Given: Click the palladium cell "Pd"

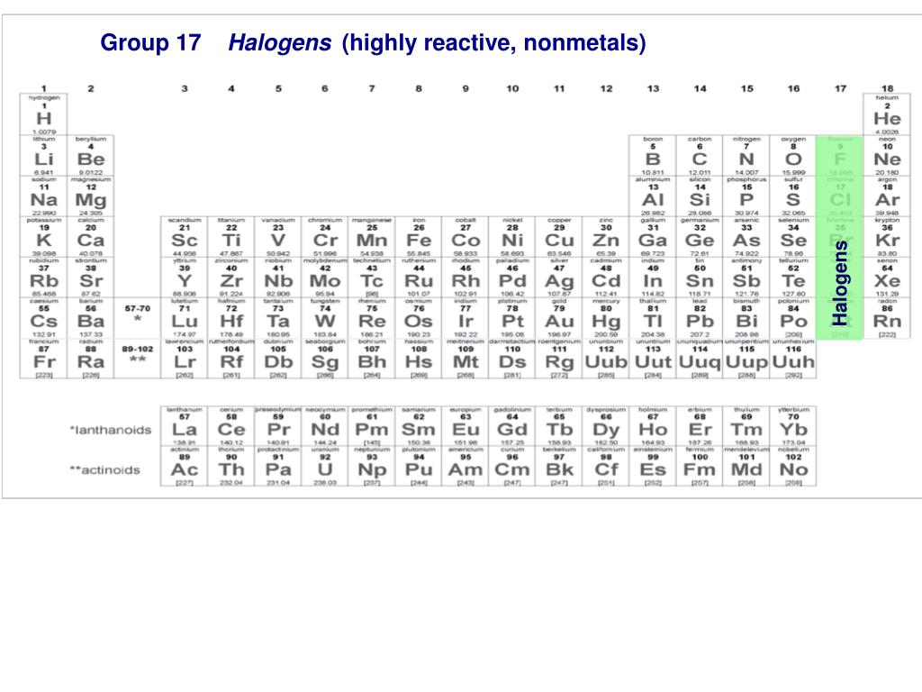Looking at the screenshot, I should (x=512, y=278).
